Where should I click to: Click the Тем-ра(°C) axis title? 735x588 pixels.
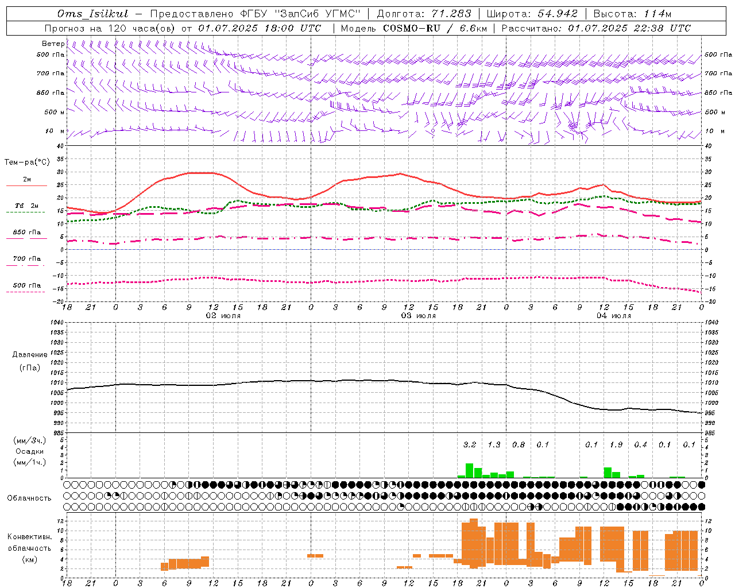pos(27,163)
